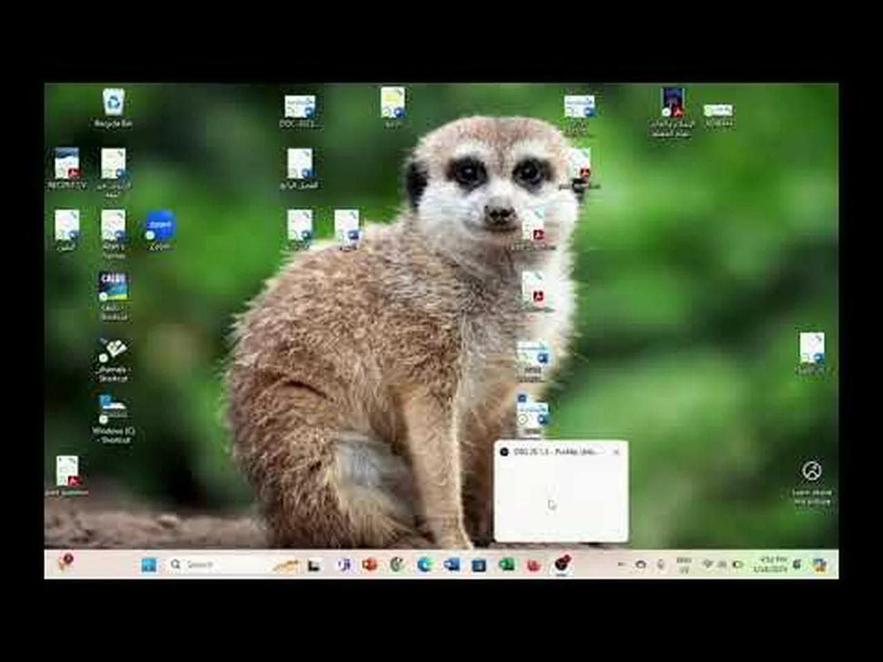Open the ENG language input switcher
Screen dimensions: 883x662
(684, 565)
